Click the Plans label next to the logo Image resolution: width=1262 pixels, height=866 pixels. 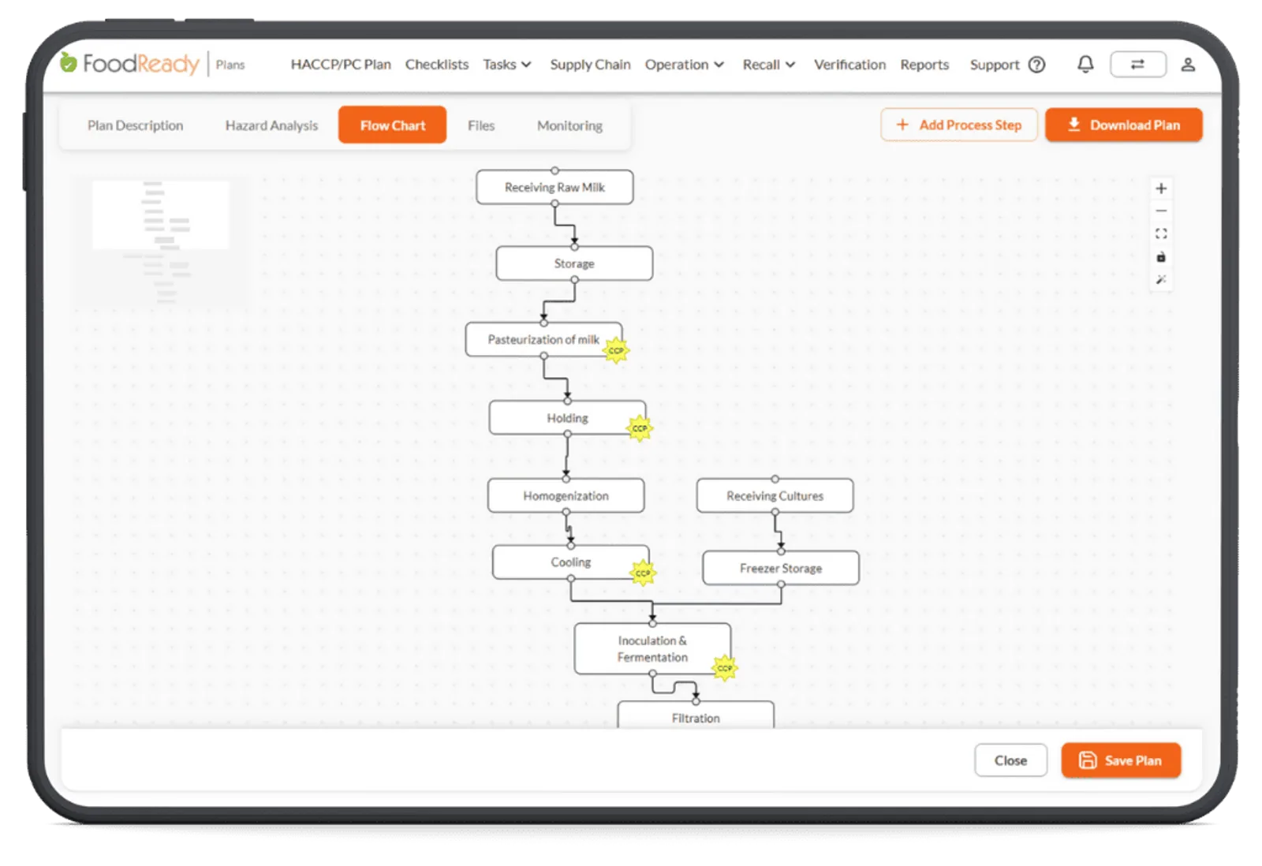tap(230, 65)
